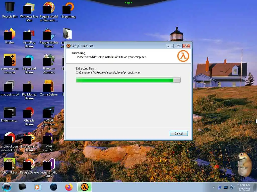Click the extracting file path text
The height and width of the screenshot is (192, 257).
(x=108, y=72)
